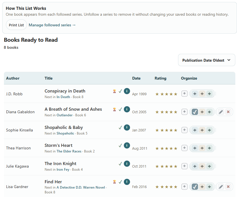
Task: Click outlined plus button for Conspiracy in Death
Action: (x=184, y=94)
